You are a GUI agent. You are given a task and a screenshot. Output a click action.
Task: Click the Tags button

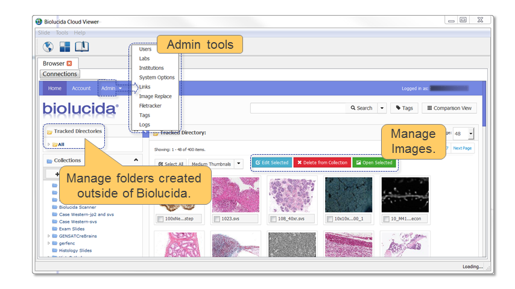[x=404, y=108]
